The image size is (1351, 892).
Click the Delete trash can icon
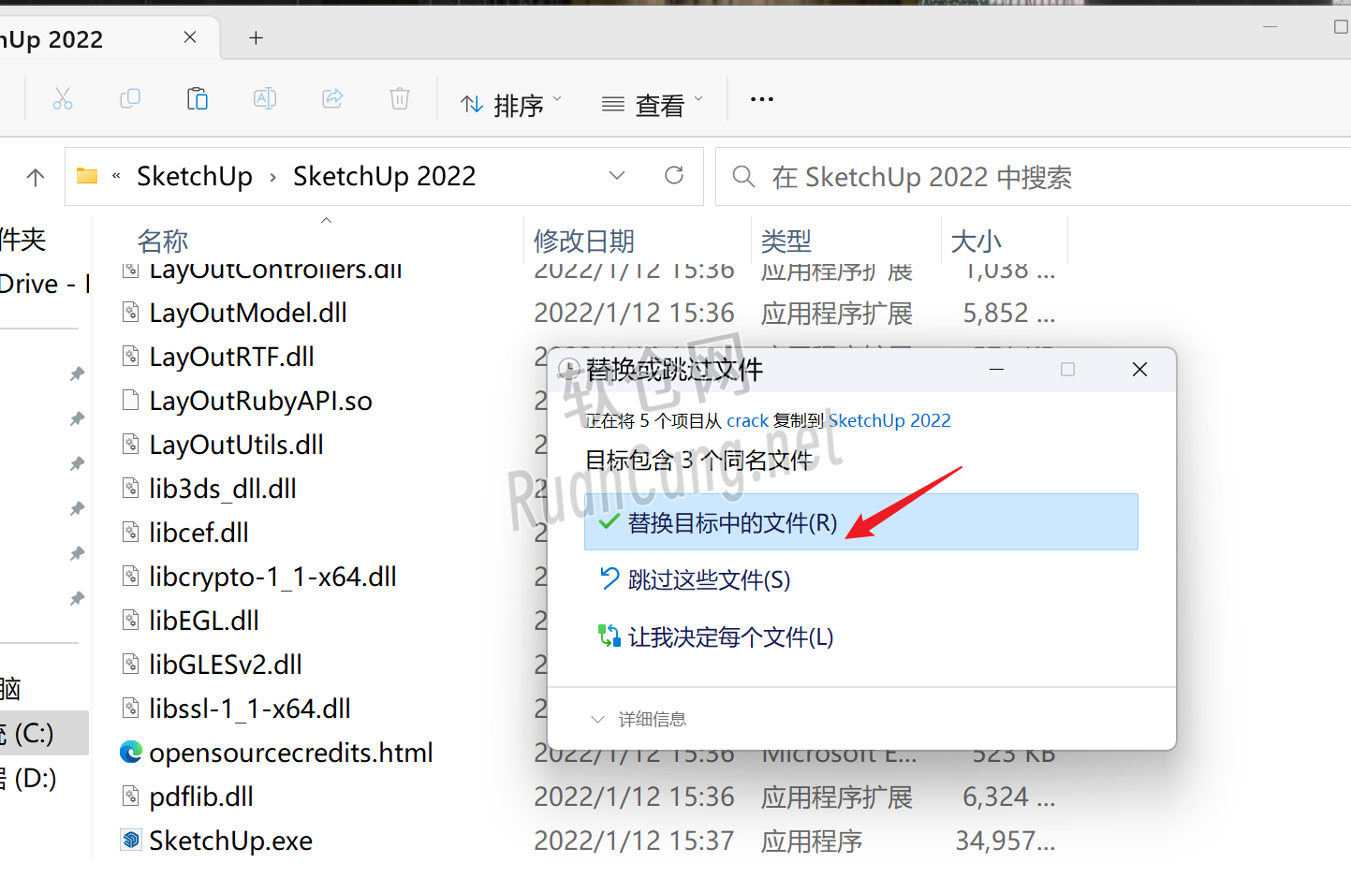(400, 99)
